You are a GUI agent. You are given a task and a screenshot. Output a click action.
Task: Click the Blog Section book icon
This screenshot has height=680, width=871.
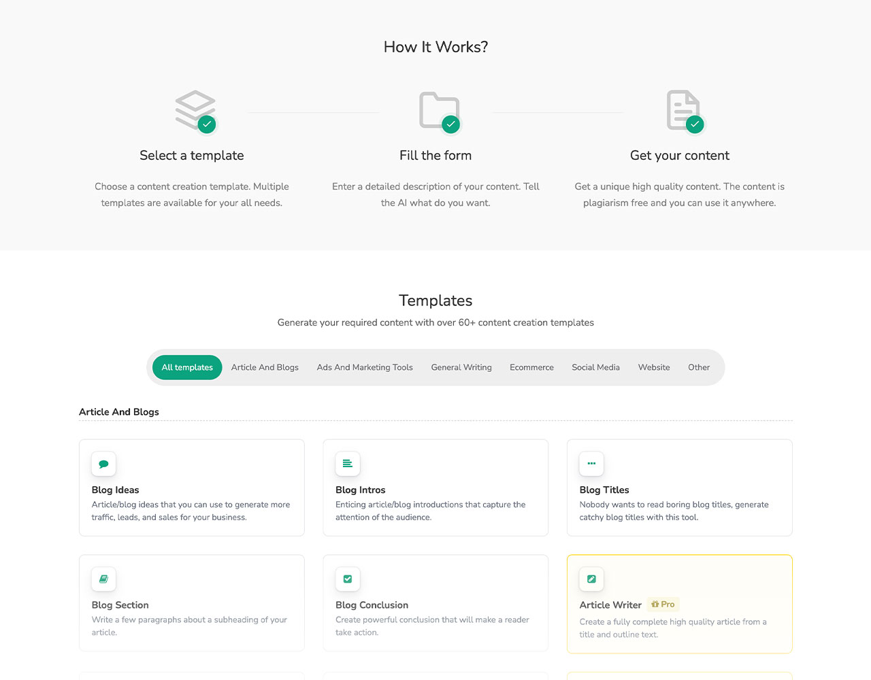103,579
